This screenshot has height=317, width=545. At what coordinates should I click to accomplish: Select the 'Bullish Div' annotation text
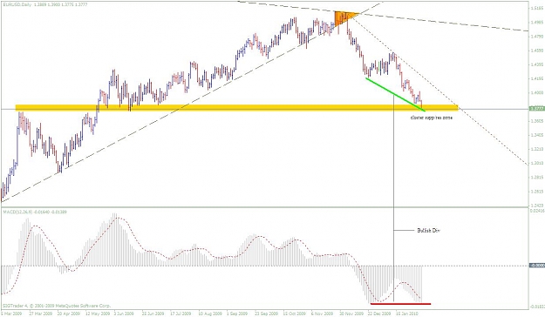pyautogui.click(x=428, y=230)
